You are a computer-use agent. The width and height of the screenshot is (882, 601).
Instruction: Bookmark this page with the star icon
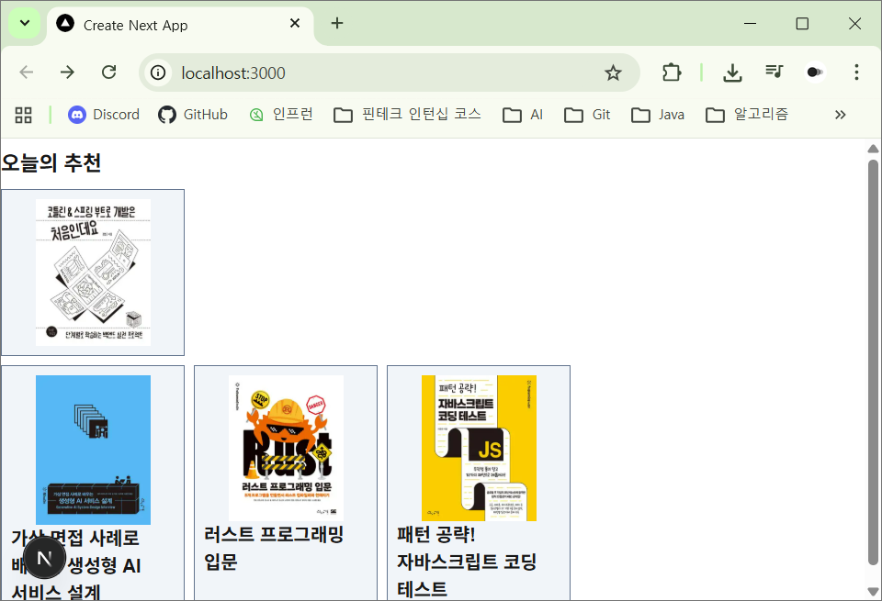click(613, 72)
